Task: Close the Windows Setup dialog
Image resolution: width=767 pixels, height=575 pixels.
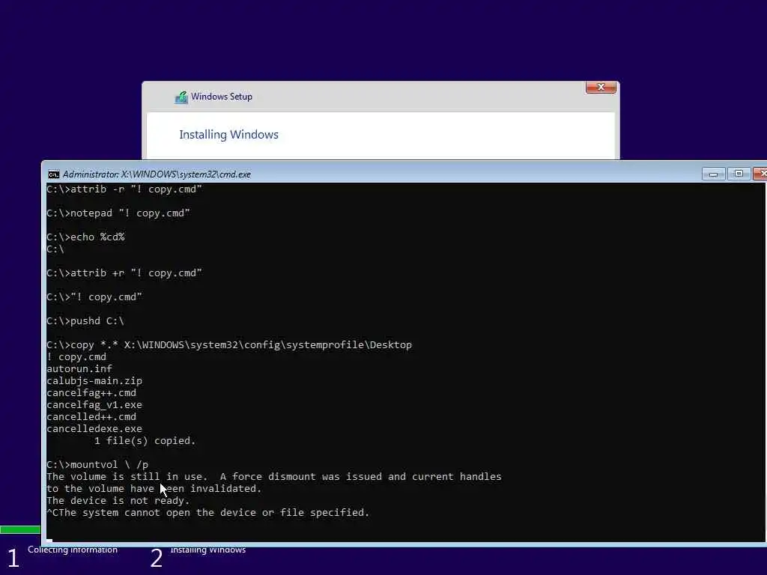Action: click(601, 87)
